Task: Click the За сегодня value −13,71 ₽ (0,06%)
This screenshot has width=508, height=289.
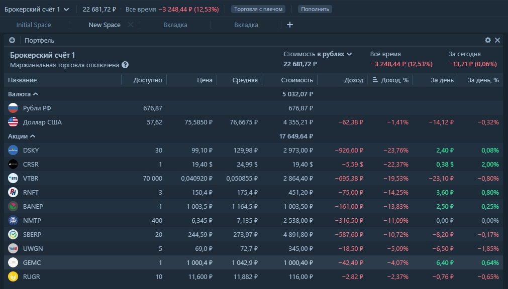Action: pos(473,64)
